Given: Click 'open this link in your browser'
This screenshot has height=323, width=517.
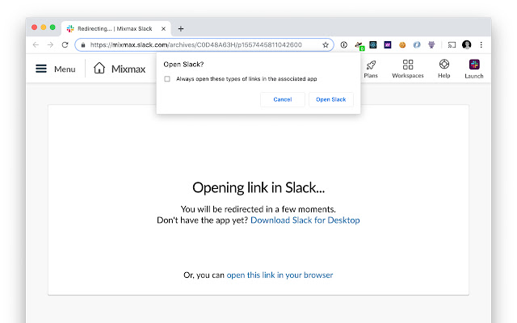Looking at the screenshot, I should click(x=280, y=275).
